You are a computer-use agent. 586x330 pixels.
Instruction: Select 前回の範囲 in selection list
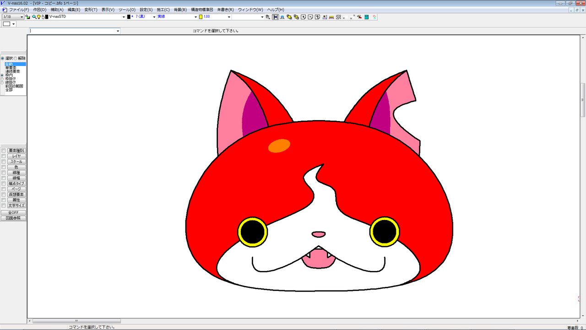pos(14,86)
